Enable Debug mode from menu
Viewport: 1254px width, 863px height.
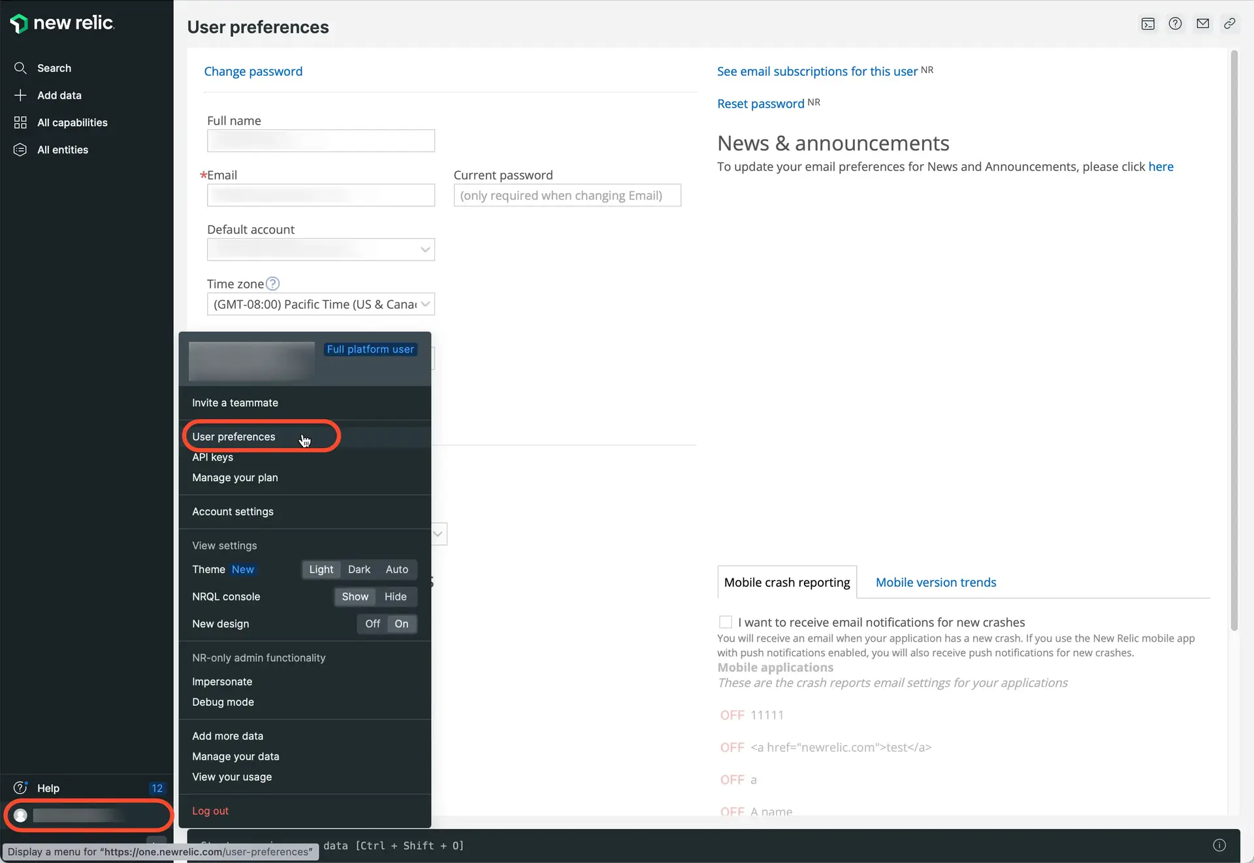(223, 702)
